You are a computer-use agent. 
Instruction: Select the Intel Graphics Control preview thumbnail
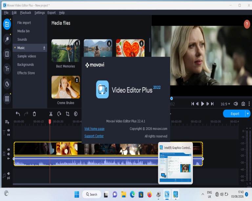coord(176,163)
